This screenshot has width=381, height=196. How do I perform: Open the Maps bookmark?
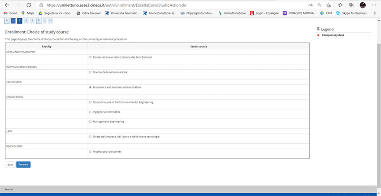click(27, 13)
